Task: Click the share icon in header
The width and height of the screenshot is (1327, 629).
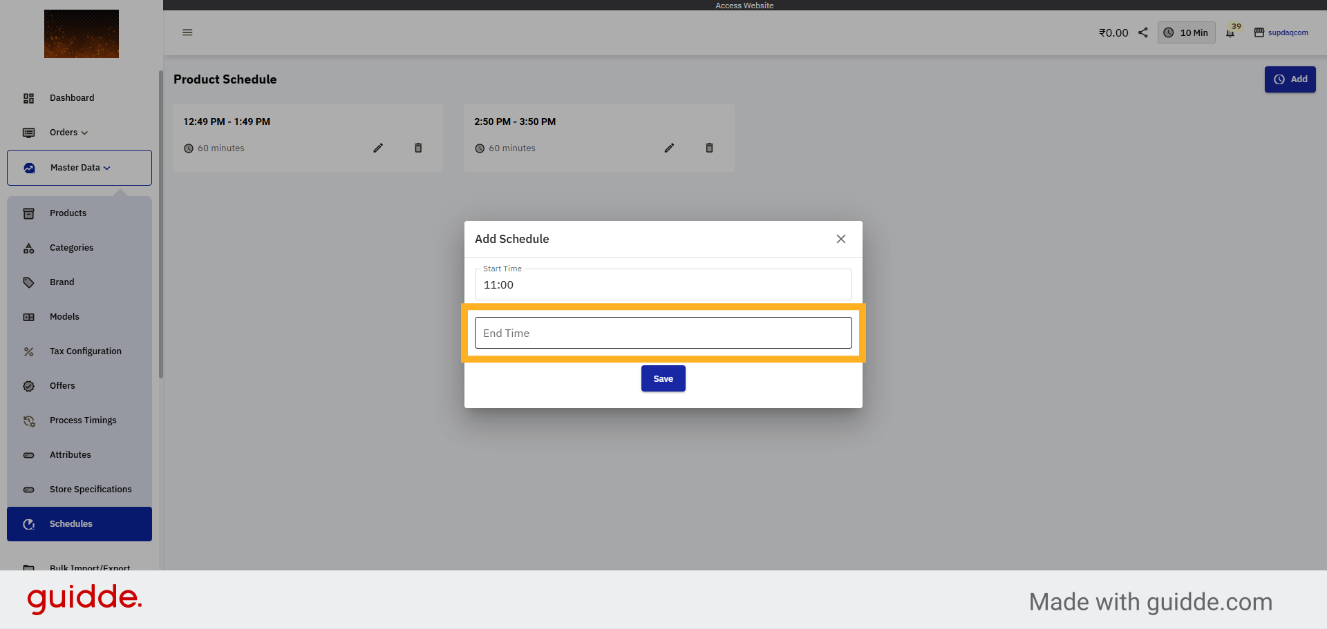Action: click(x=1143, y=32)
